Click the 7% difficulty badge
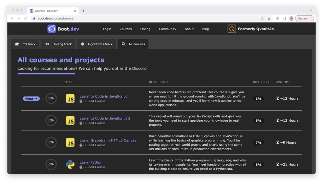This screenshot has height=183, width=323. 258,142
